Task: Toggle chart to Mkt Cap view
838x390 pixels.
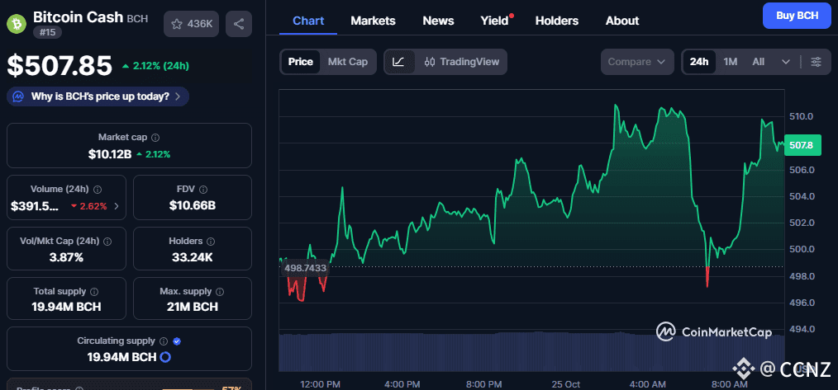Action: (x=347, y=62)
